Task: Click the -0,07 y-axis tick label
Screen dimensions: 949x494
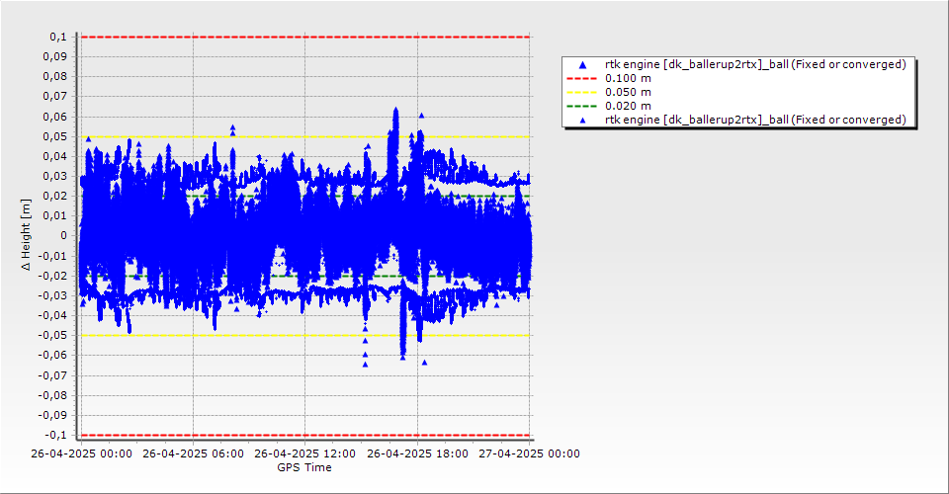Action: click(53, 374)
